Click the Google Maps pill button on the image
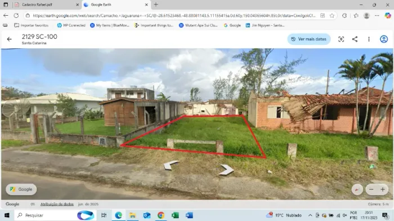Viewport: 394px width, 221px height. pyautogui.click(x=21, y=189)
